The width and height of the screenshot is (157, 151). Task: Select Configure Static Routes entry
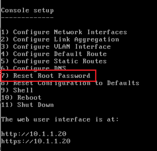click(x=54, y=61)
